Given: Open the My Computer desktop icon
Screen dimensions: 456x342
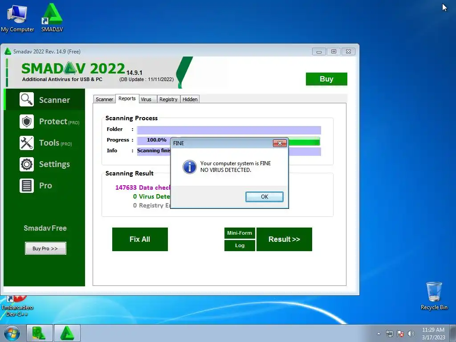Looking at the screenshot, I should 17,18.
